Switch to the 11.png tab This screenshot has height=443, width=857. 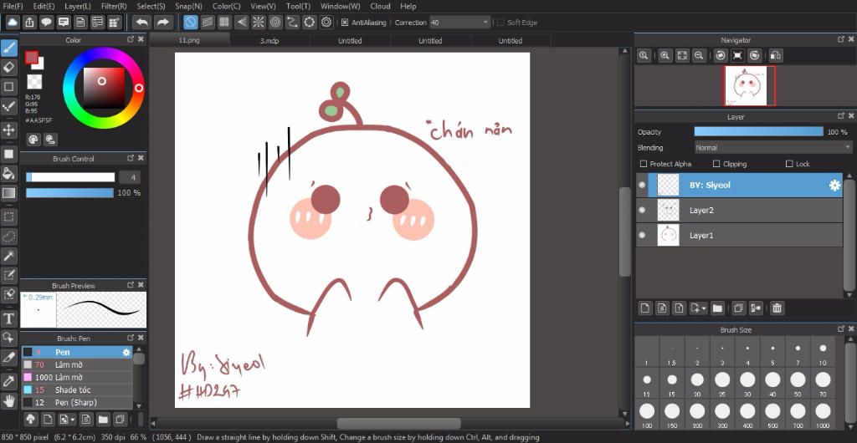click(189, 40)
